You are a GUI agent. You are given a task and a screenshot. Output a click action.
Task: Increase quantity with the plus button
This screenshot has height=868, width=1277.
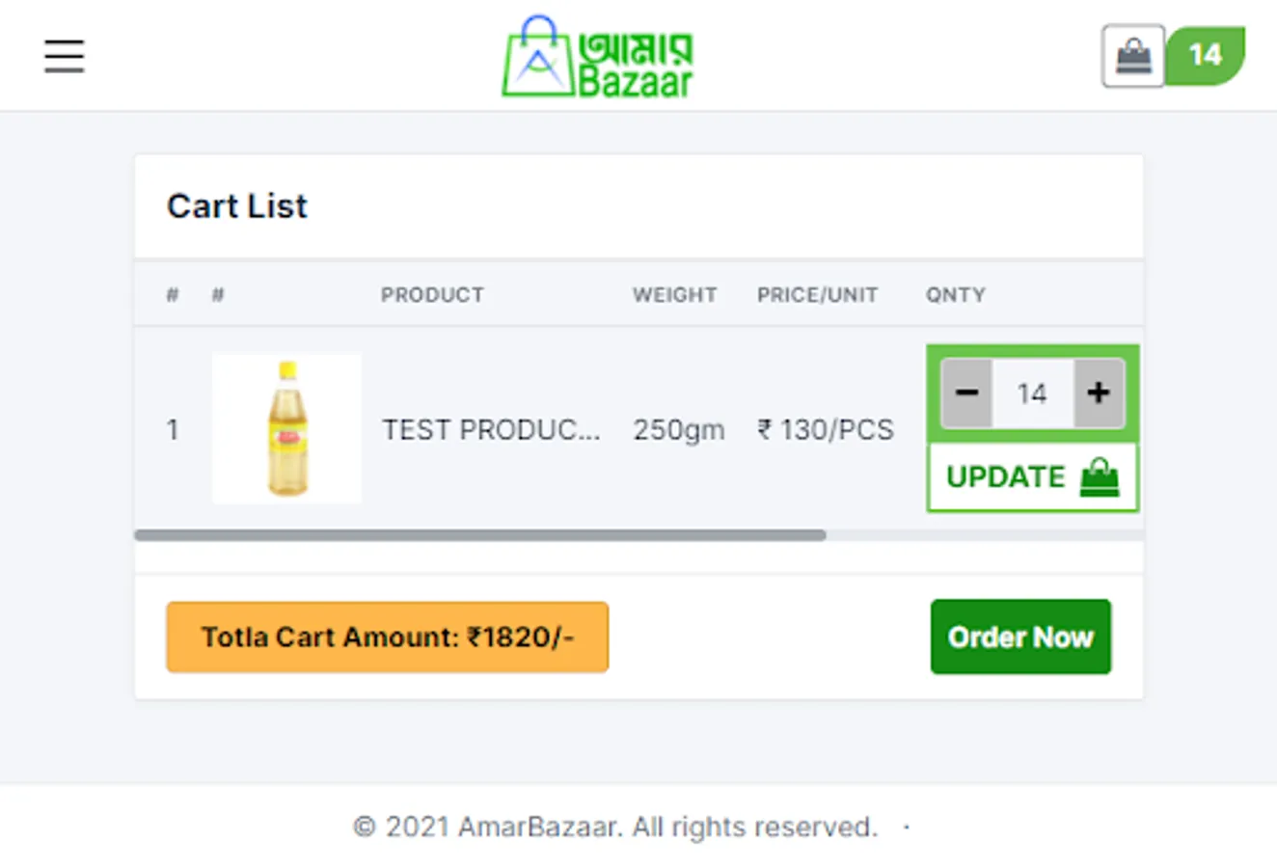(1098, 393)
